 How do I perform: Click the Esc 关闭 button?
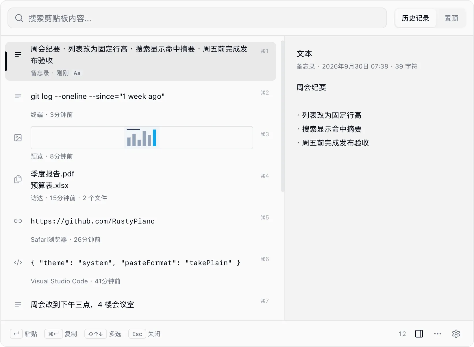[x=145, y=334]
